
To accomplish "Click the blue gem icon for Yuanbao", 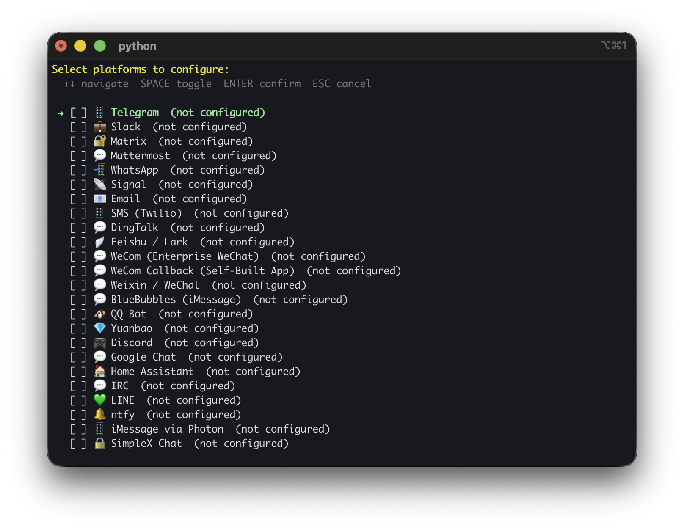I will coord(99,328).
